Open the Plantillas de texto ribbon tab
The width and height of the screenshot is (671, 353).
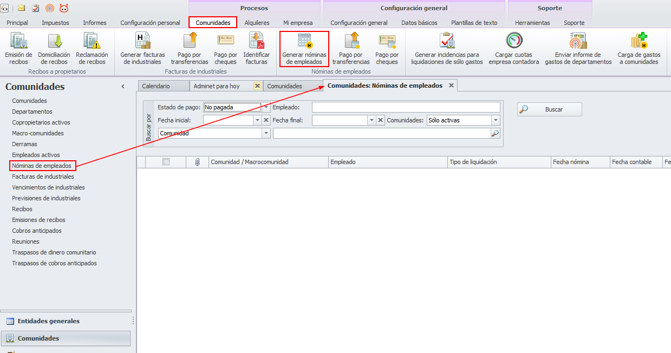[x=474, y=23]
